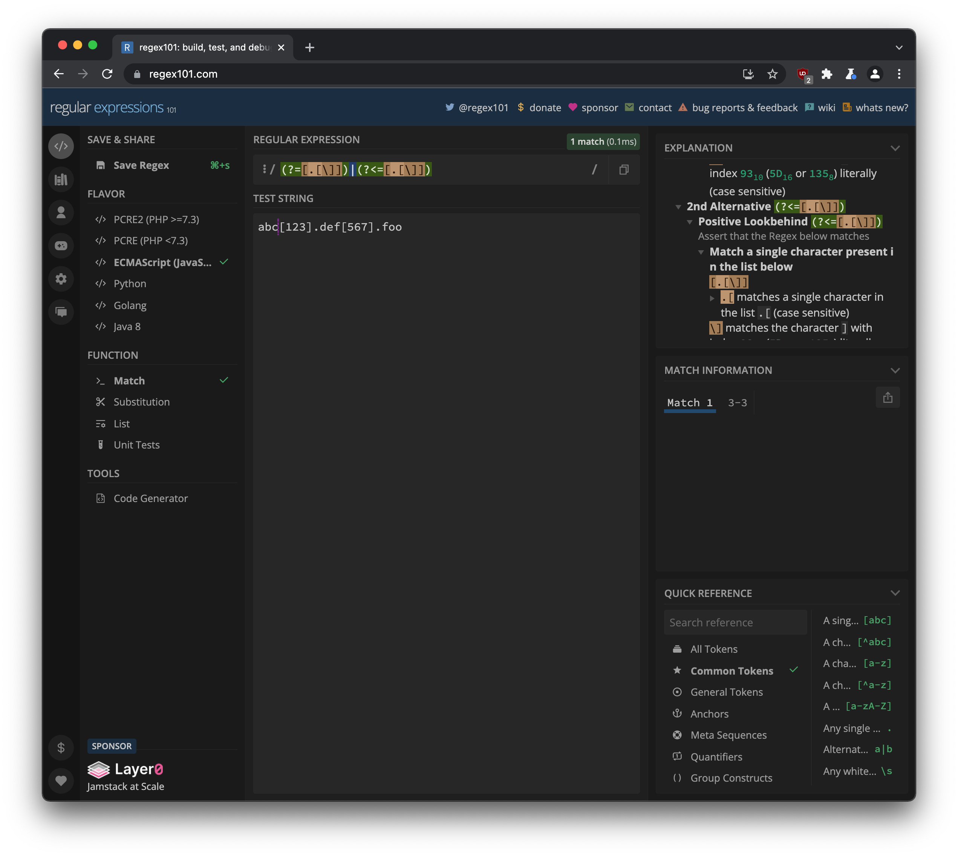Screen dimensions: 958x857
Task: Click the regex flags slash delimiter
Action: pyautogui.click(x=595, y=170)
